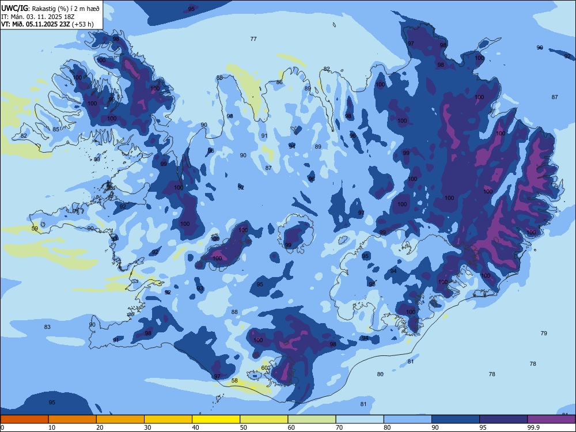Image resolution: width=576 pixels, height=432 pixels.
Task: Click the '79' value over southeastern sea
Action: point(544,333)
